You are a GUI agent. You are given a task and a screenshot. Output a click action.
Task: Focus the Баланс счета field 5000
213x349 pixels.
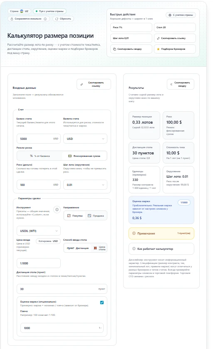(x=39, y=139)
